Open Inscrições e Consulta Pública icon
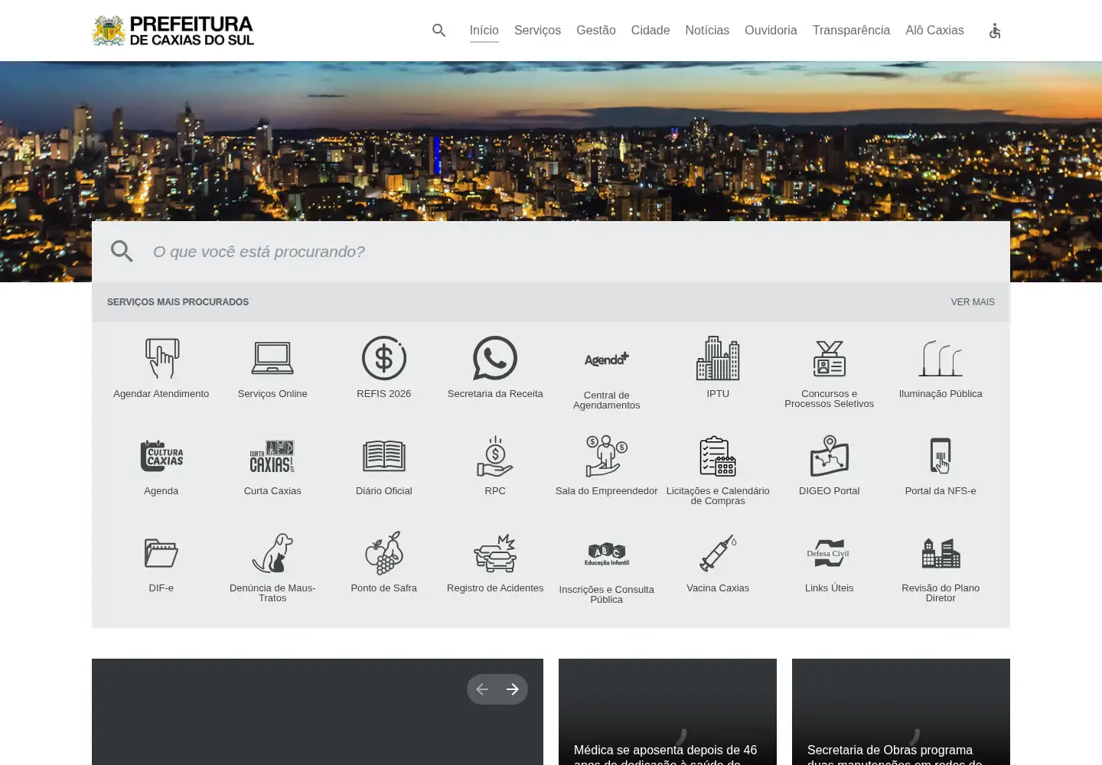 pos(607,554)
